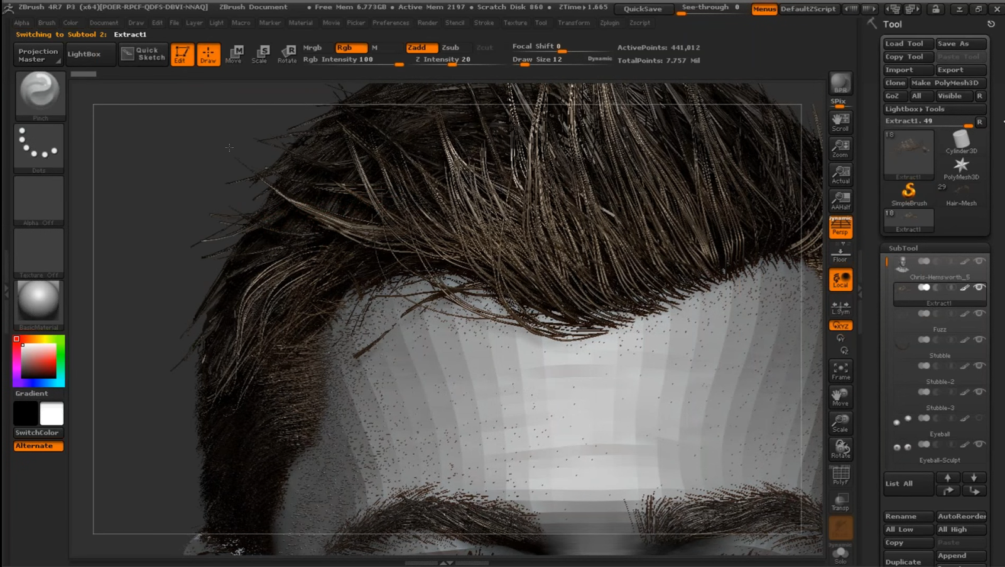The width and height of the screenshot is (1005, 567).
Task: Click Make PolyMesh3D button
Action: pyautogui.click(x=948, y=83)
